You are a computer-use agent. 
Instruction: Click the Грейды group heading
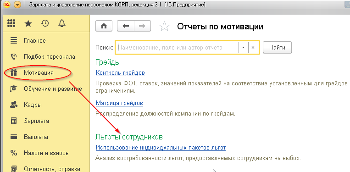coord(108,62)
